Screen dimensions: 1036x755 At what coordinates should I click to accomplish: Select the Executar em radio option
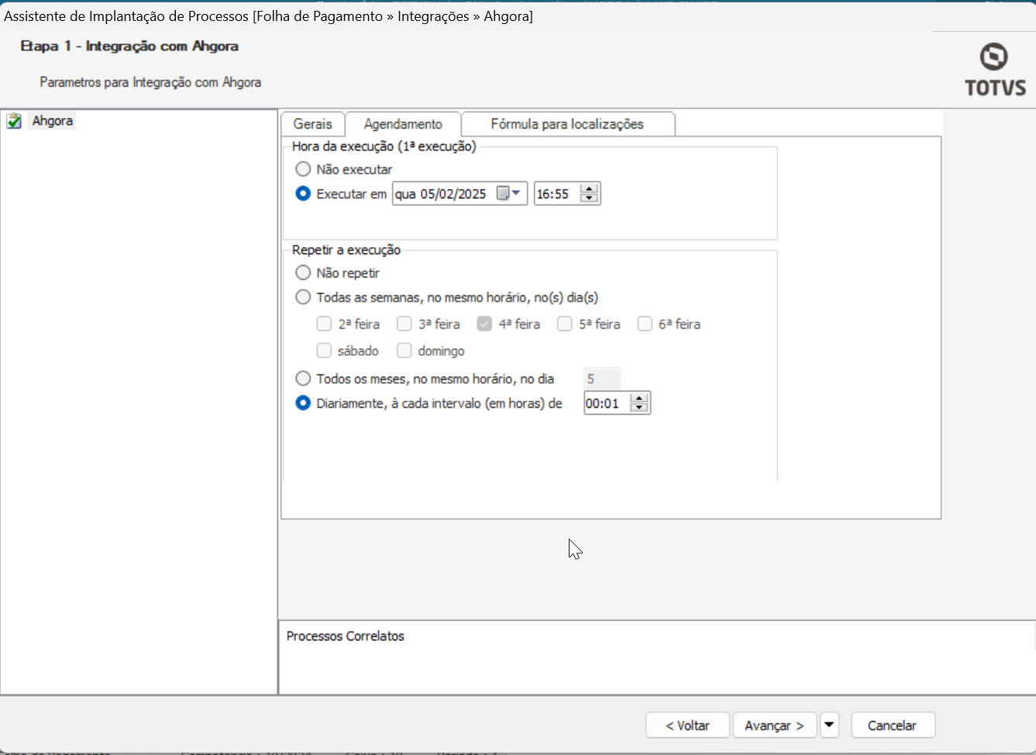point(303,194)
